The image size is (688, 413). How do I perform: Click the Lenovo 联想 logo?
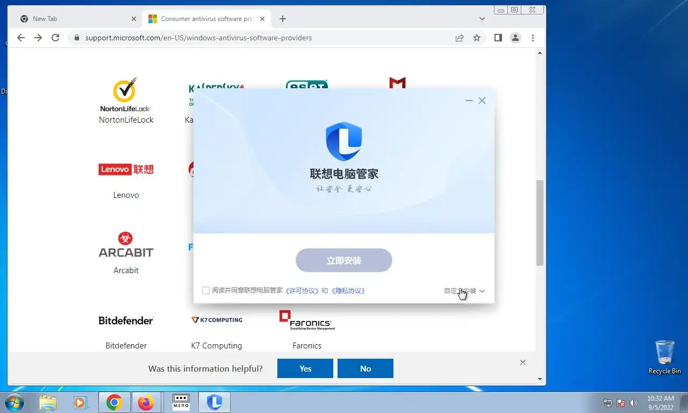click(126, 169)
